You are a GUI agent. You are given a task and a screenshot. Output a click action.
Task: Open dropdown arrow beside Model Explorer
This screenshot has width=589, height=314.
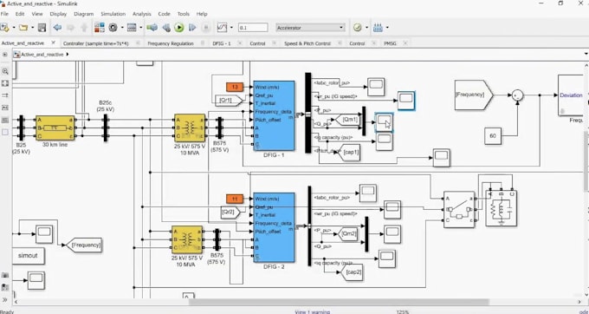141,28
